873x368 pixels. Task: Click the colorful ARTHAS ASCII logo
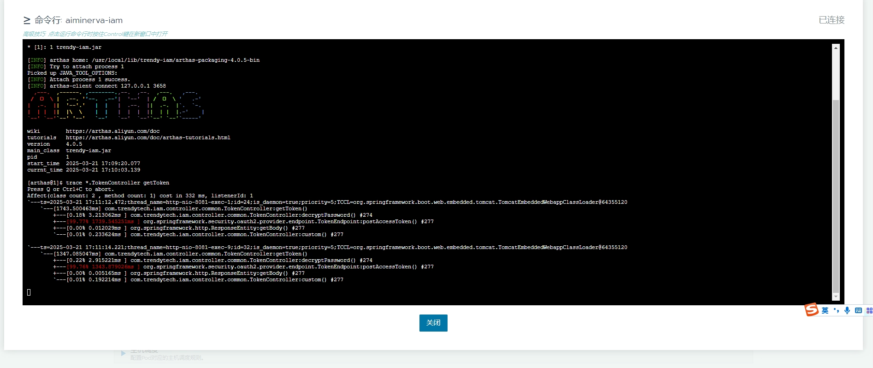click(115, 106)
